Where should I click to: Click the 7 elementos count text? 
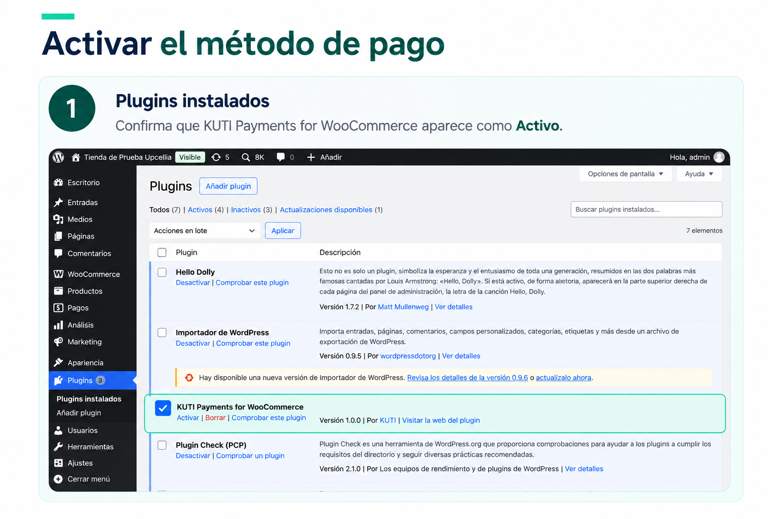pos(705,231)
